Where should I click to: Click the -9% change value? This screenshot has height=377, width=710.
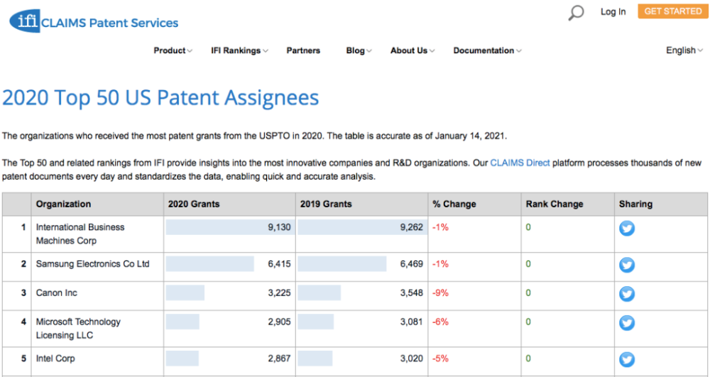click(441, 293)
